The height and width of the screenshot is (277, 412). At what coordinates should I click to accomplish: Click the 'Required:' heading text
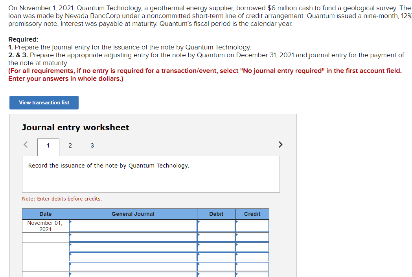(23, 39)
